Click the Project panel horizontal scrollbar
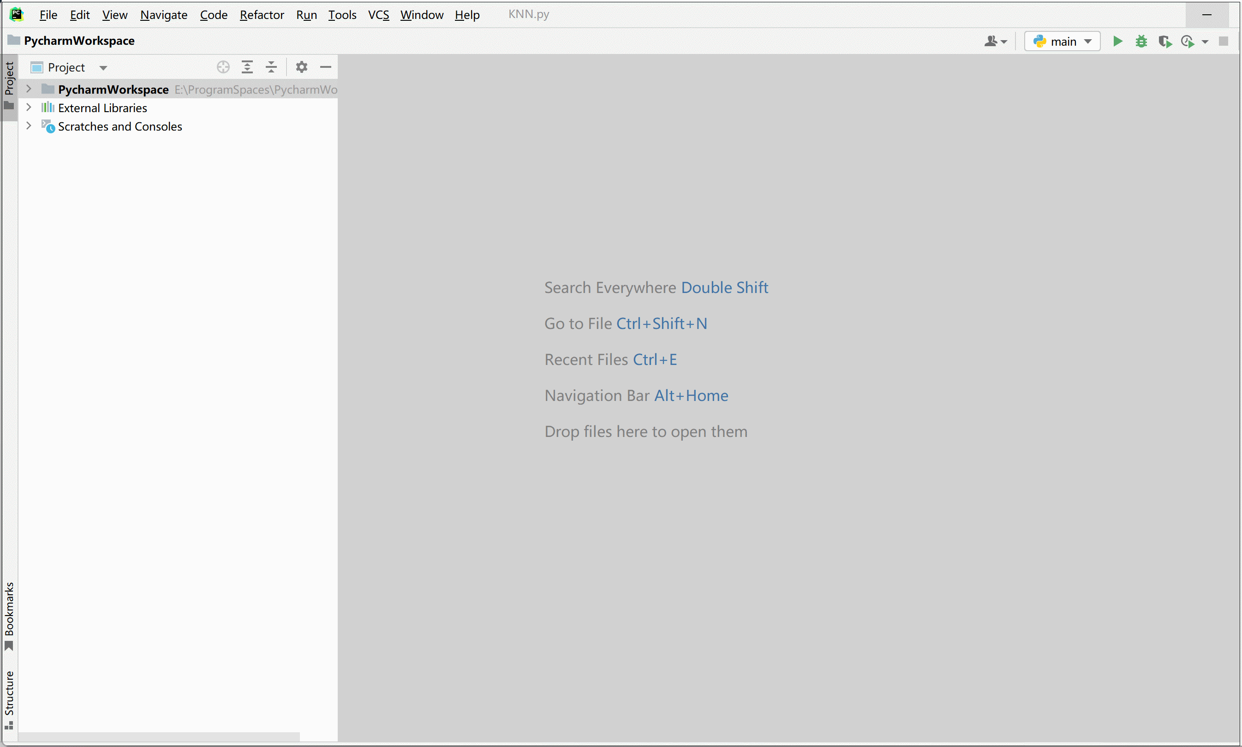 pyautogui.click(x=159, y=737)
